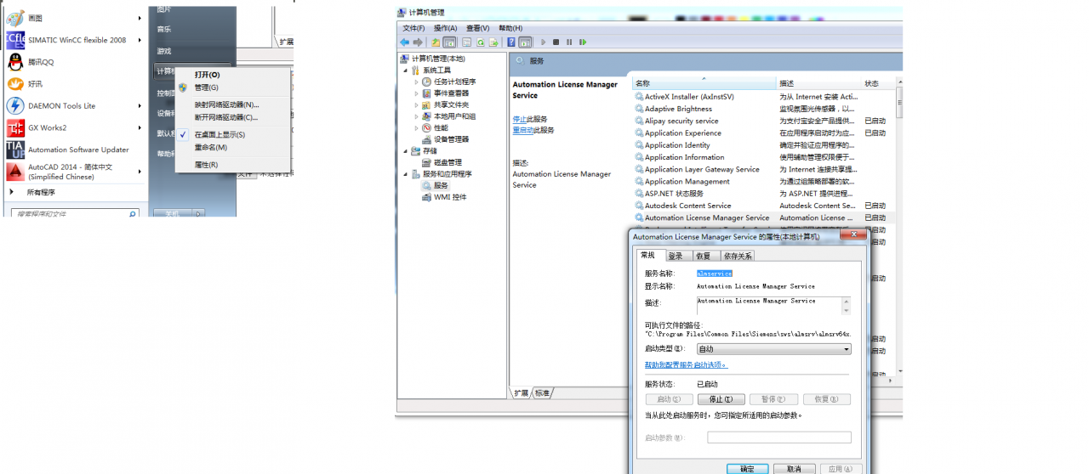The height and width of the screenshot is (474, 1089).
Task: Open the 操作(A) menu
Action: click(x=445, y=28)
